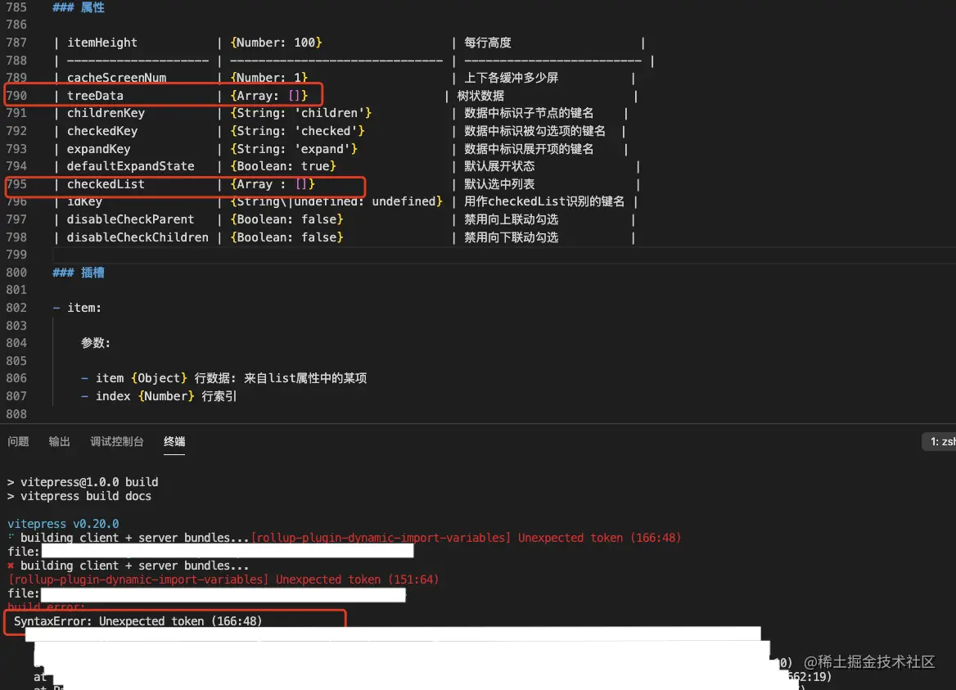Click the 'checkedKey' property name
This screenshot has width=956, height=690.
(101, 131)
